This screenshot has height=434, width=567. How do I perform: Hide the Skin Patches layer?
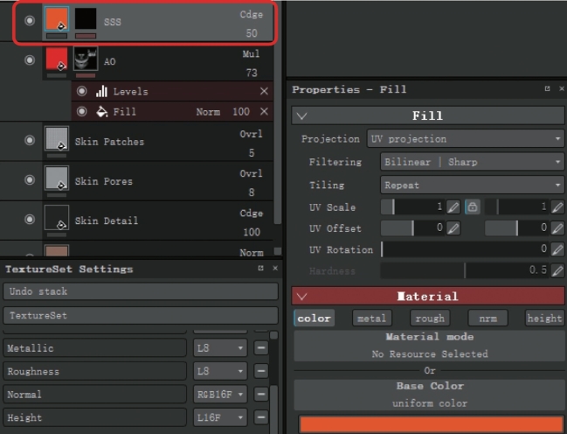[x=30, y=140]
